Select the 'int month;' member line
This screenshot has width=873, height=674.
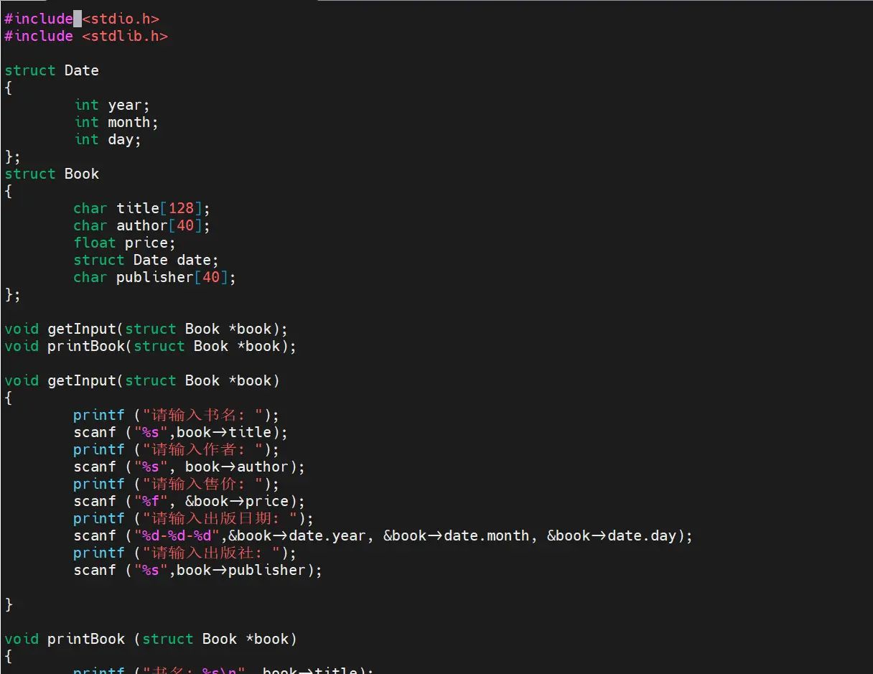click(x=116, y=122)
